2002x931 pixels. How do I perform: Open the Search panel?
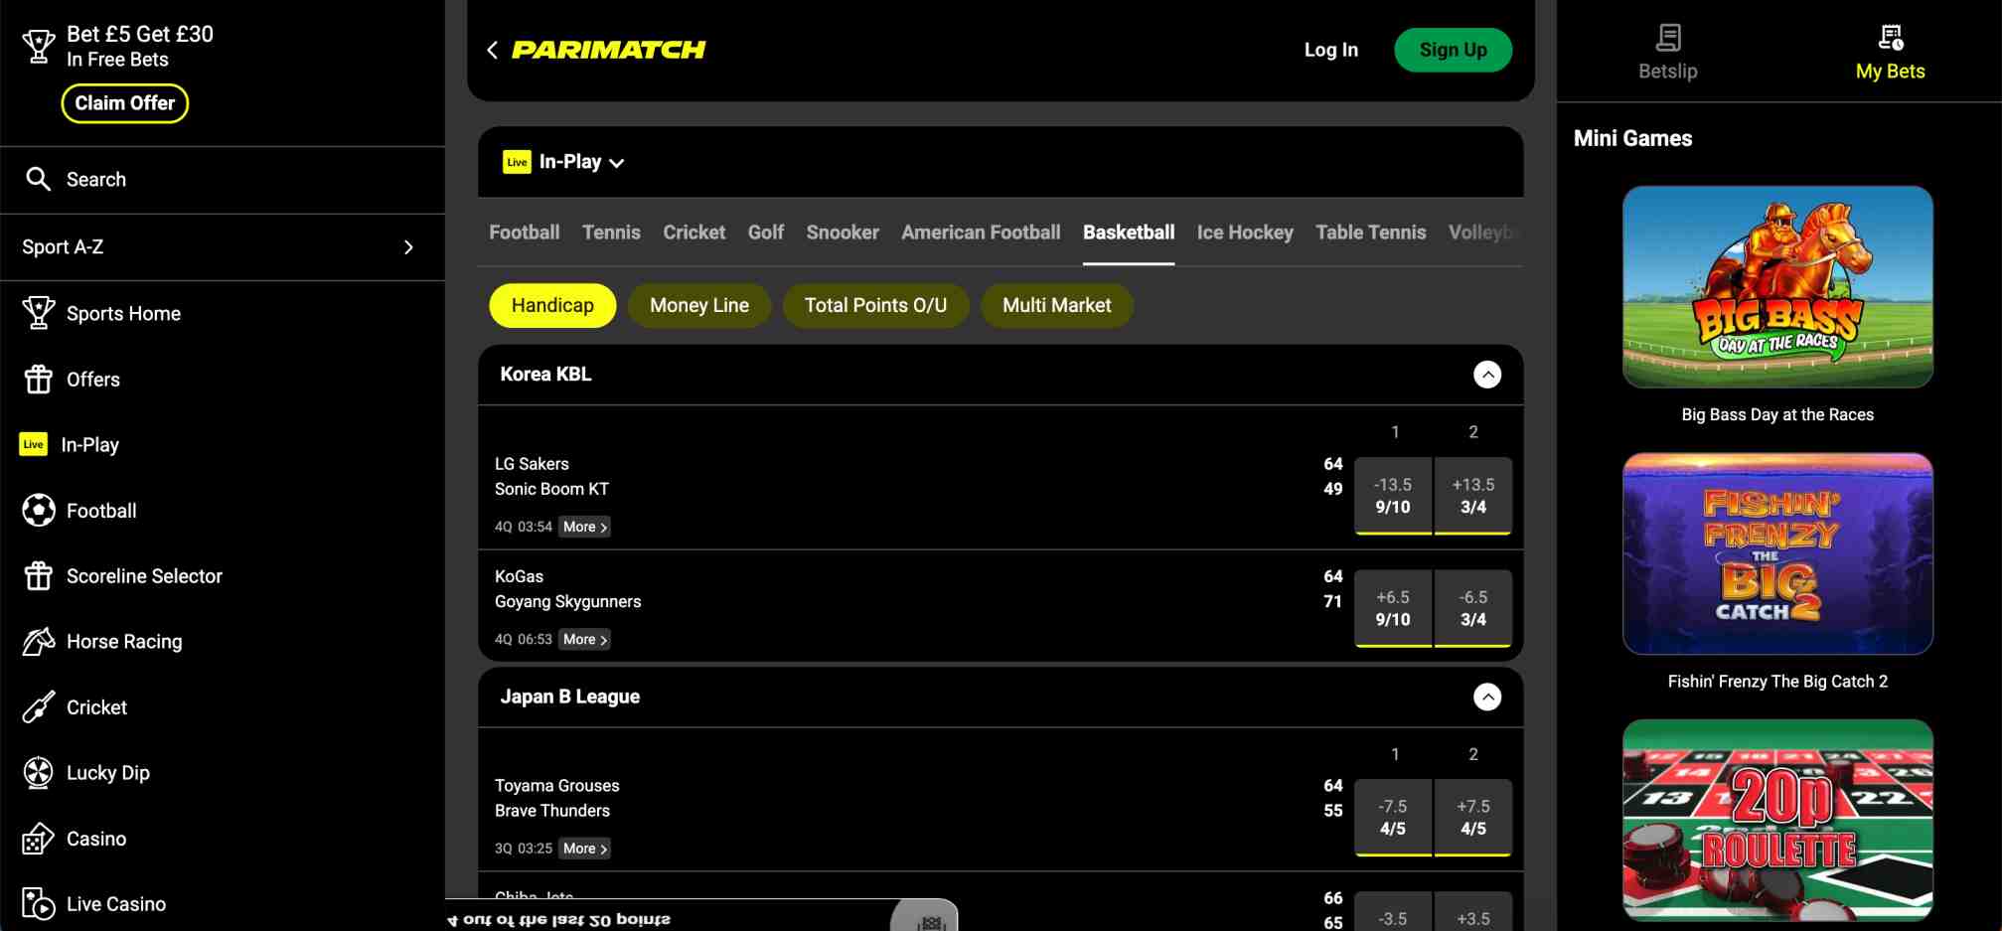(40, 179)
